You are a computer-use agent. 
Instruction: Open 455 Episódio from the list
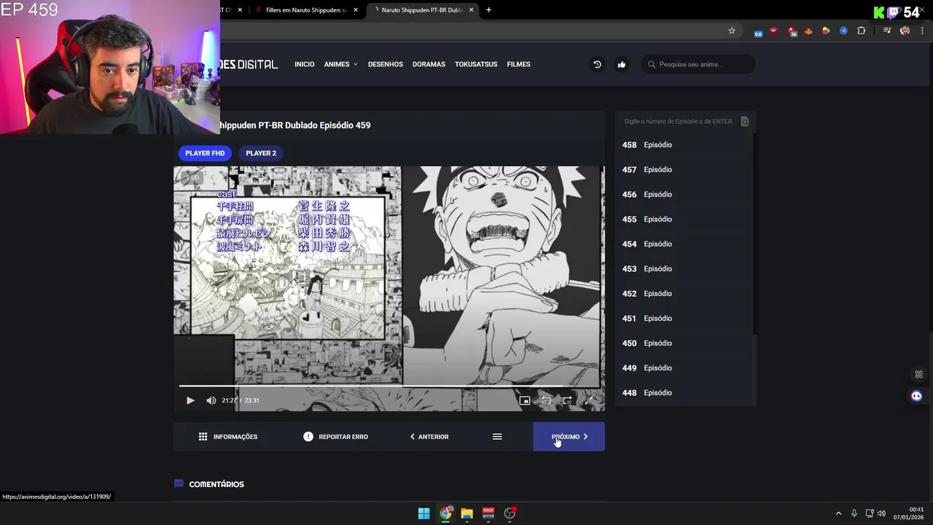pos(683,219)
